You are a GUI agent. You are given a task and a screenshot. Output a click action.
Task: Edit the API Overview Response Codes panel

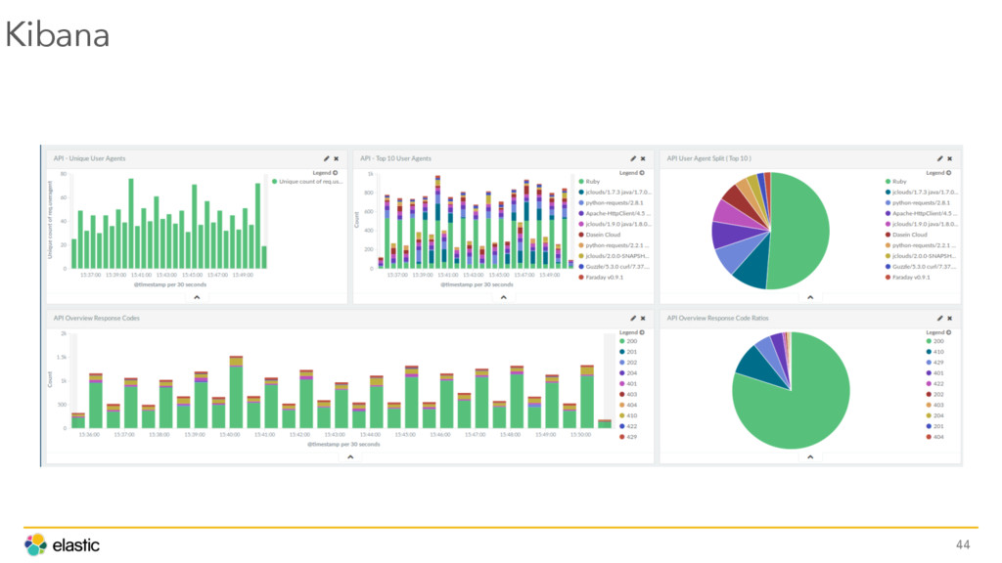(633, 318)
